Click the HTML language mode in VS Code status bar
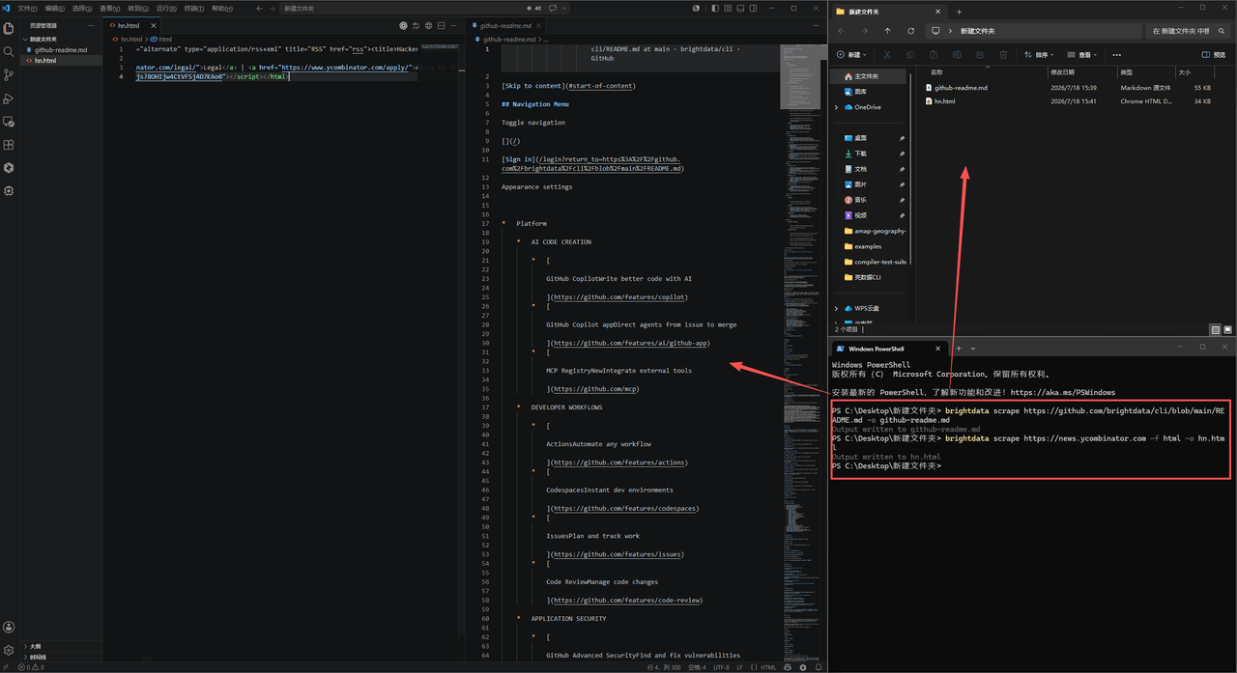This screenshot has height=673, width=1237. pyautogui.click(x=768, y=667)
